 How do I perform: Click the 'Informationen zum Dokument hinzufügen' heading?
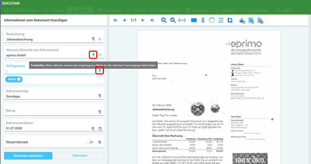tap(36, 20)
